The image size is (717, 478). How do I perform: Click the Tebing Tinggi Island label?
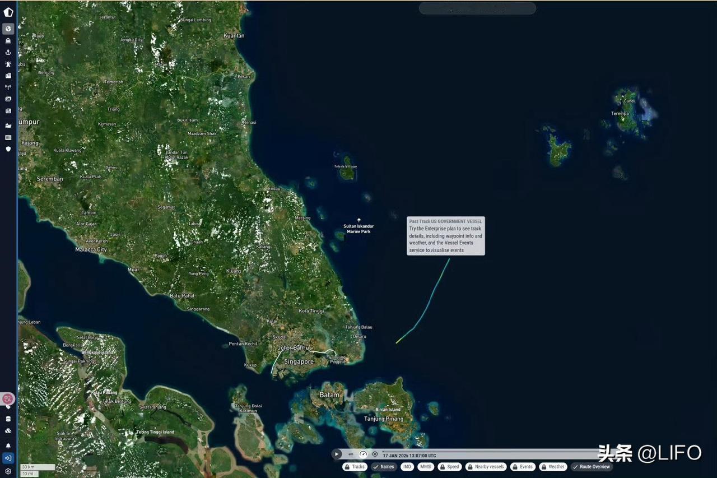tap(156, 433)
